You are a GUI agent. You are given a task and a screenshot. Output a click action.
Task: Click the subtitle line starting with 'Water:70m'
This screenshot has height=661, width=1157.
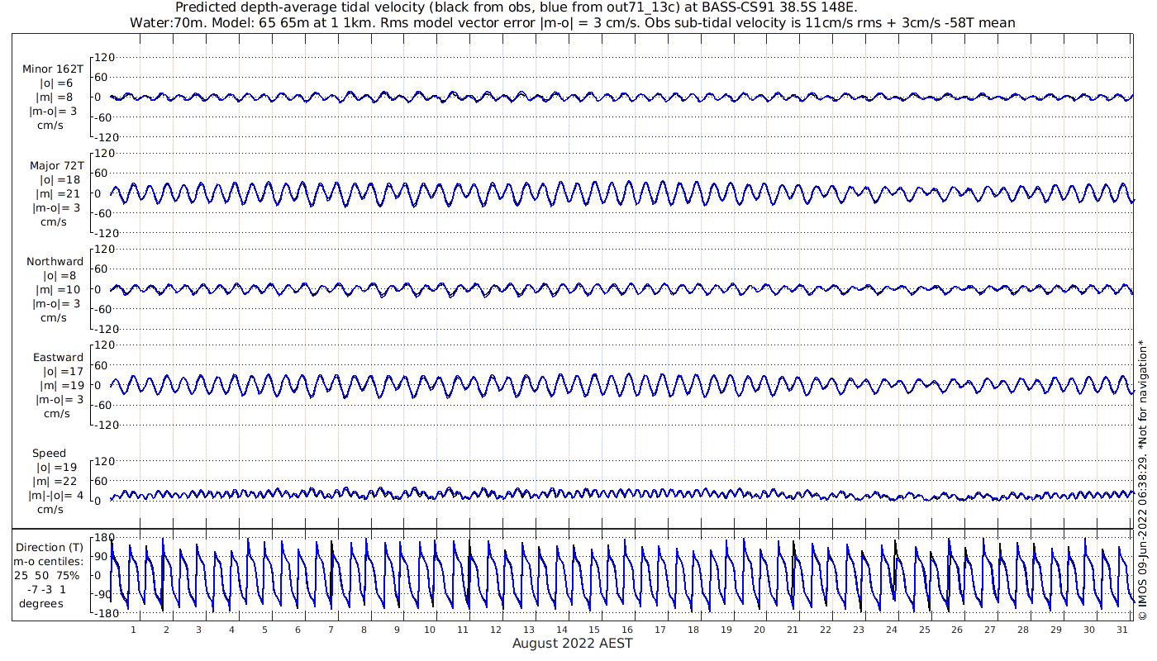[573, 22]
